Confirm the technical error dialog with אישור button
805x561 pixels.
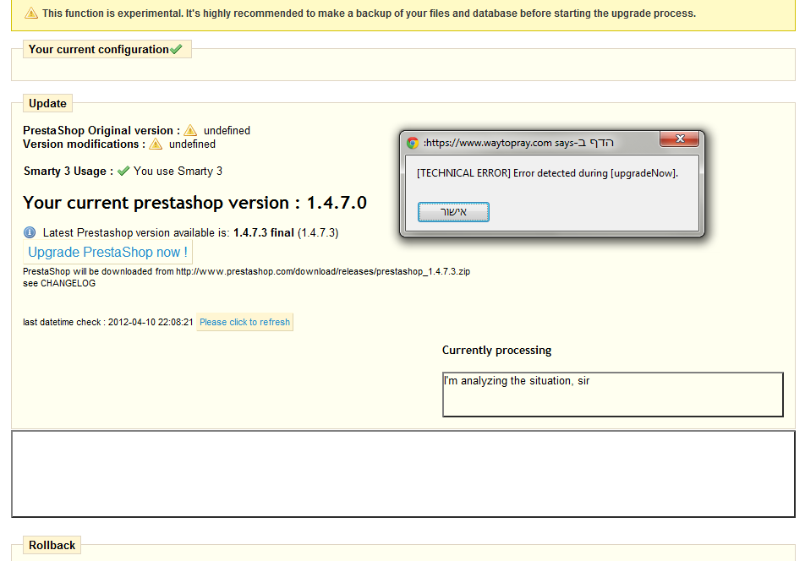point(453,212)
